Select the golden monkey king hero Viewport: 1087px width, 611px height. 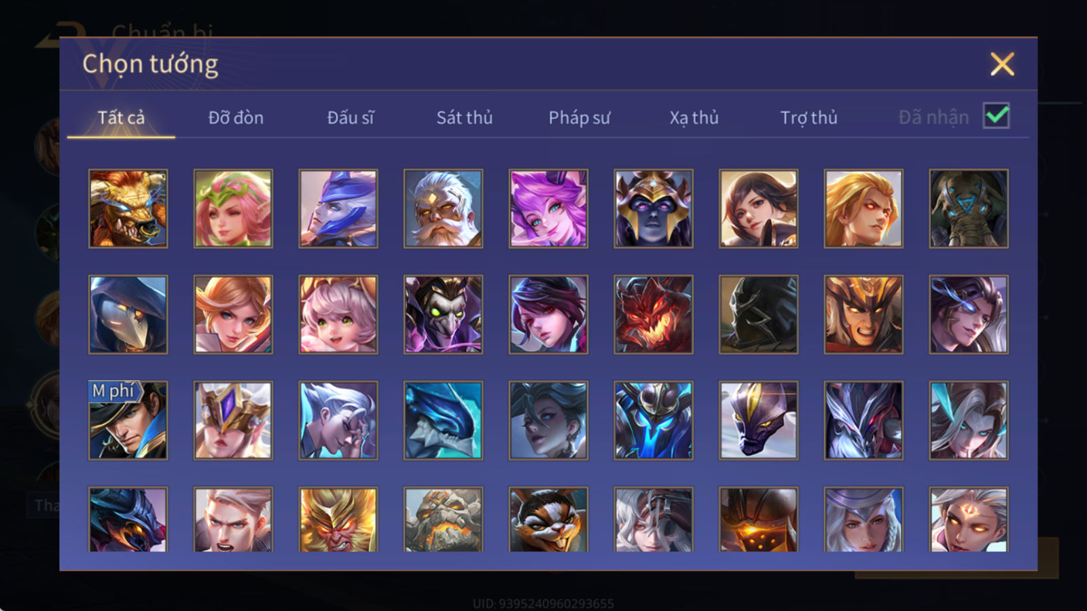(338, 519)
